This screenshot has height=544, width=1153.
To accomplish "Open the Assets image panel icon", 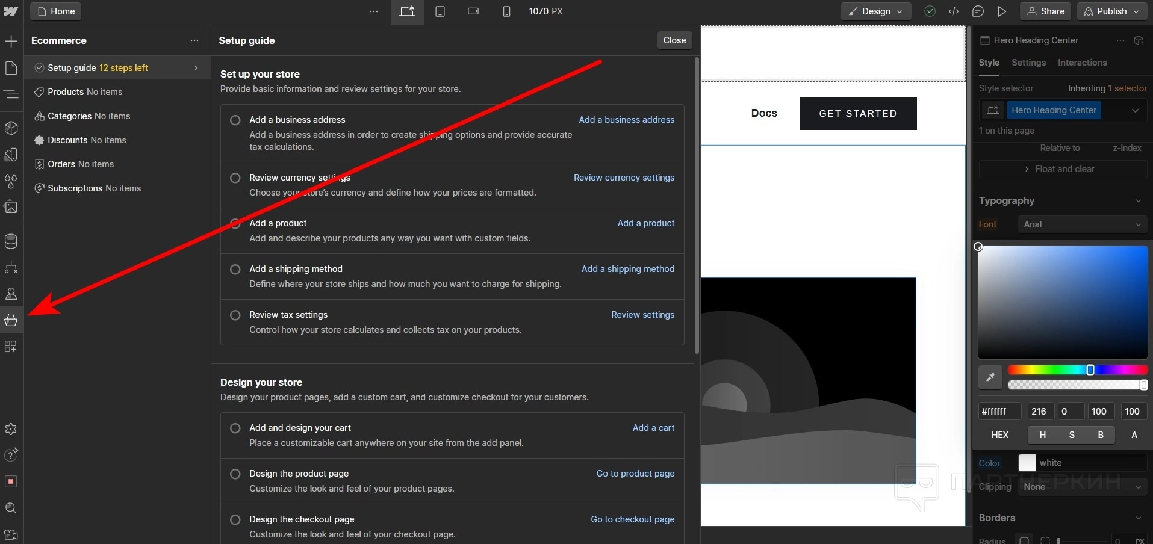I will [x=11, y=208].
